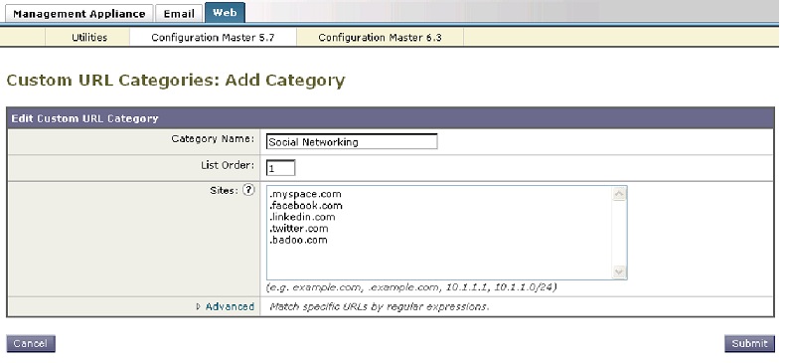Click the .linkedin.com line
785x363 pixels.
click(x=302, y=217)
